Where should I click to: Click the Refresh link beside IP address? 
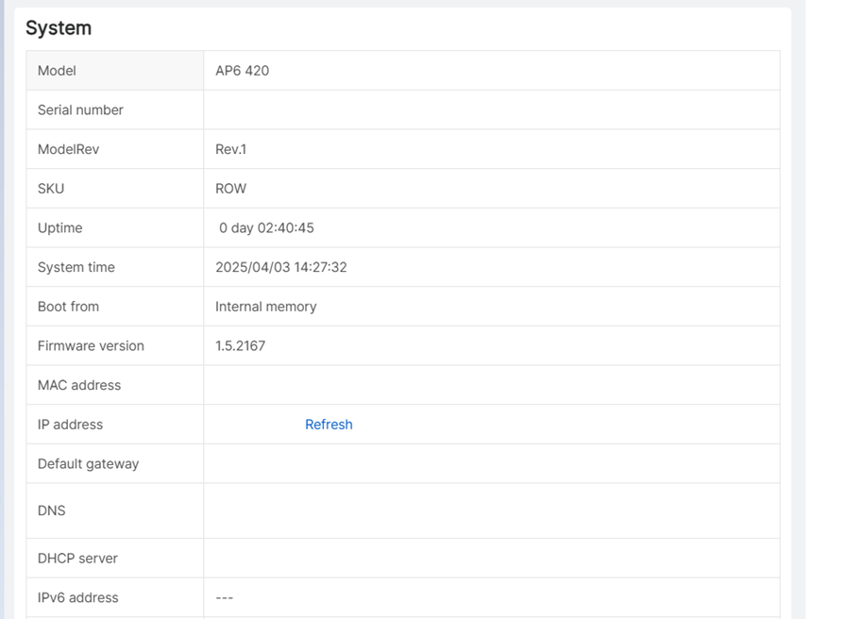pos(329,425)
